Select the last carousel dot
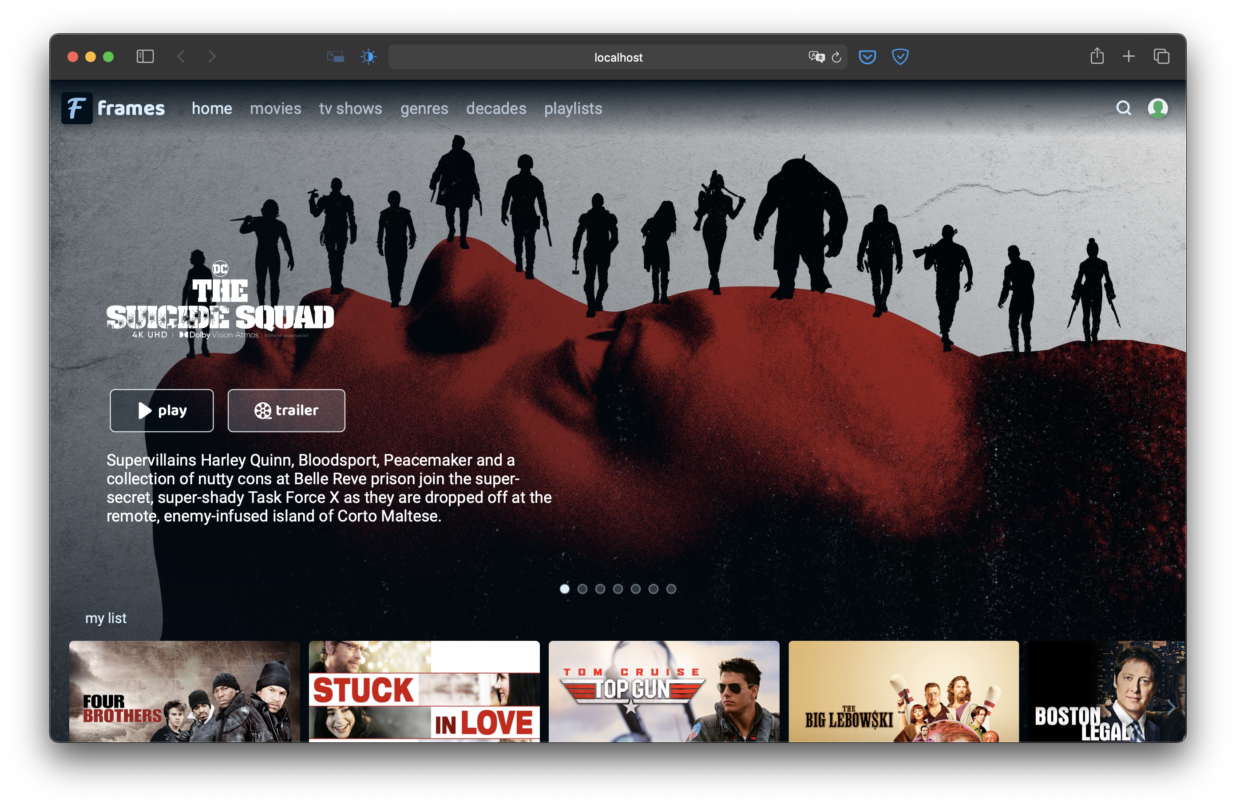The height and width of the screenshot is (808, 1236). (x=671, y=588)
